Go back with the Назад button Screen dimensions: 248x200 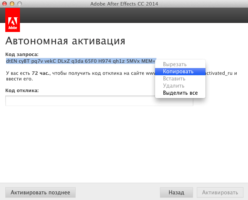click(176, 192)
